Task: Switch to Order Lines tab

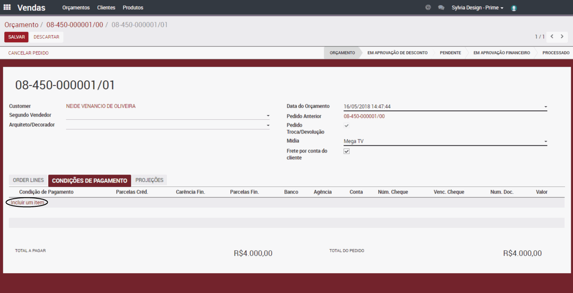Action: point(28,180)
